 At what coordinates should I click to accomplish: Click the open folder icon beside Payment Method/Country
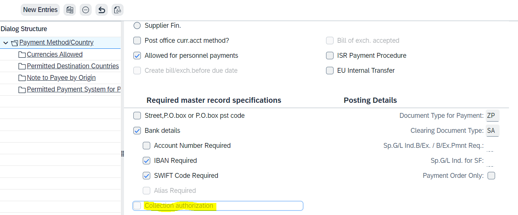pyautogui.click(x=15, y=43)
